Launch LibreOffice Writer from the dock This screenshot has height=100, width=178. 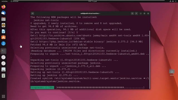(3, 31)
